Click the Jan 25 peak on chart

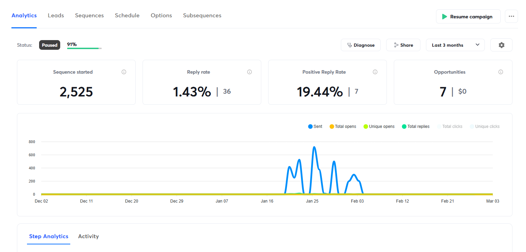[314, 148]
